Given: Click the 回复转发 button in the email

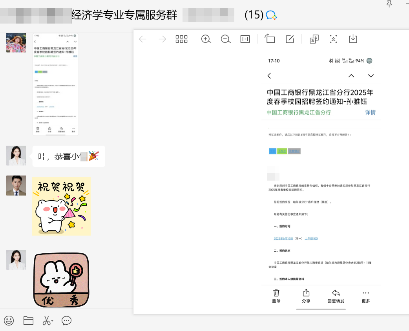Looking at the screenshot, I should [336, 296].
